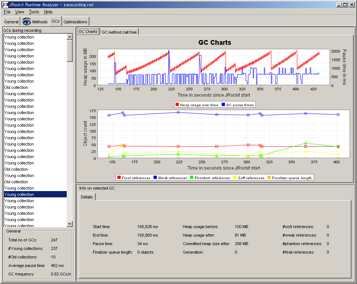Open the Tools menu
Viewport: 357px width, 284px height.
pos(34,12)
